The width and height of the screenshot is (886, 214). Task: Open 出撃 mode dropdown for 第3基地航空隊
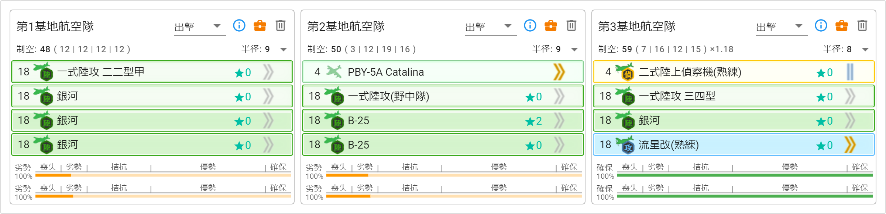pos(782,27)
